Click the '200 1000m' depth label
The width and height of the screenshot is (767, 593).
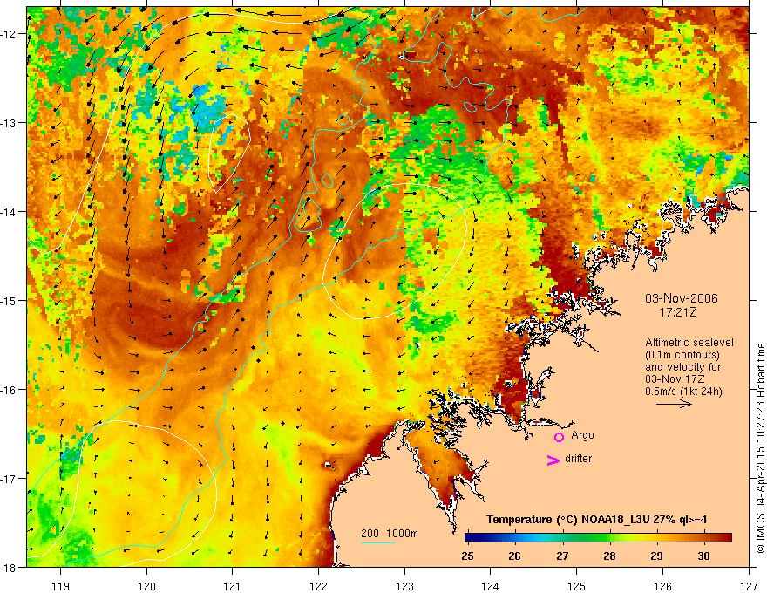click(x=390, y=534)
